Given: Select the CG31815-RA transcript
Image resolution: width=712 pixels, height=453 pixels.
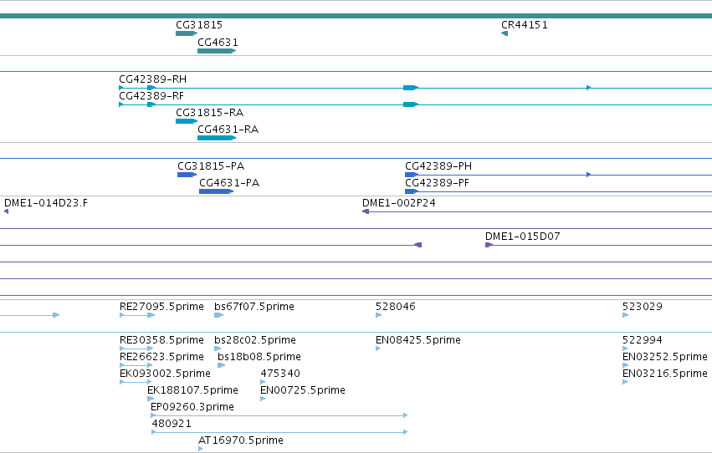Looking at the screenshot, I should pyautogui.click(x=187, y=121).
